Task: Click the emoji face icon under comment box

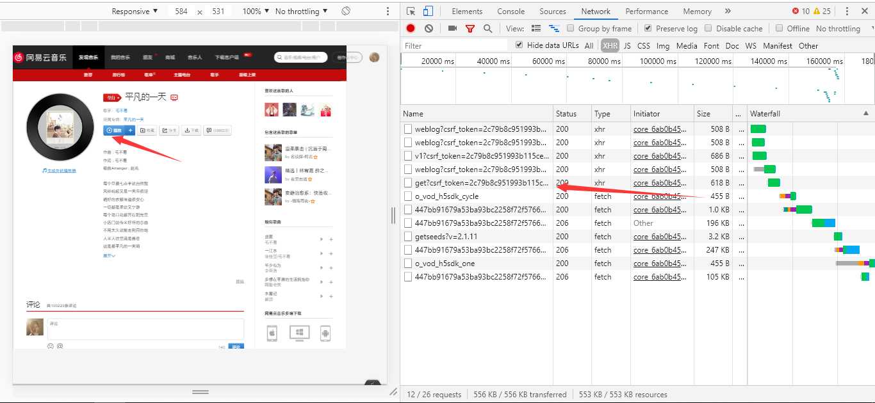Action: click(51, 346)
